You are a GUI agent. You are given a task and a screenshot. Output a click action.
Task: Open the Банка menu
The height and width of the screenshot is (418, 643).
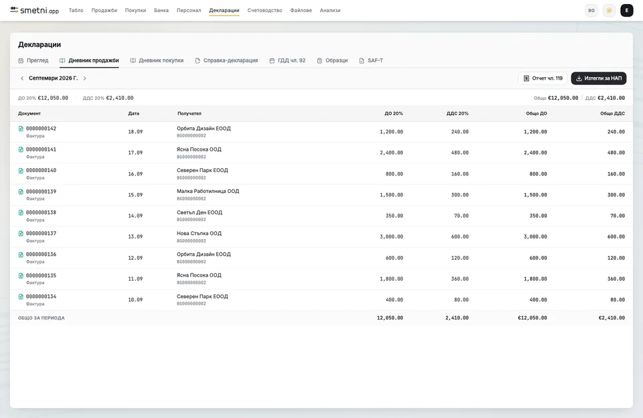[161, 10]
